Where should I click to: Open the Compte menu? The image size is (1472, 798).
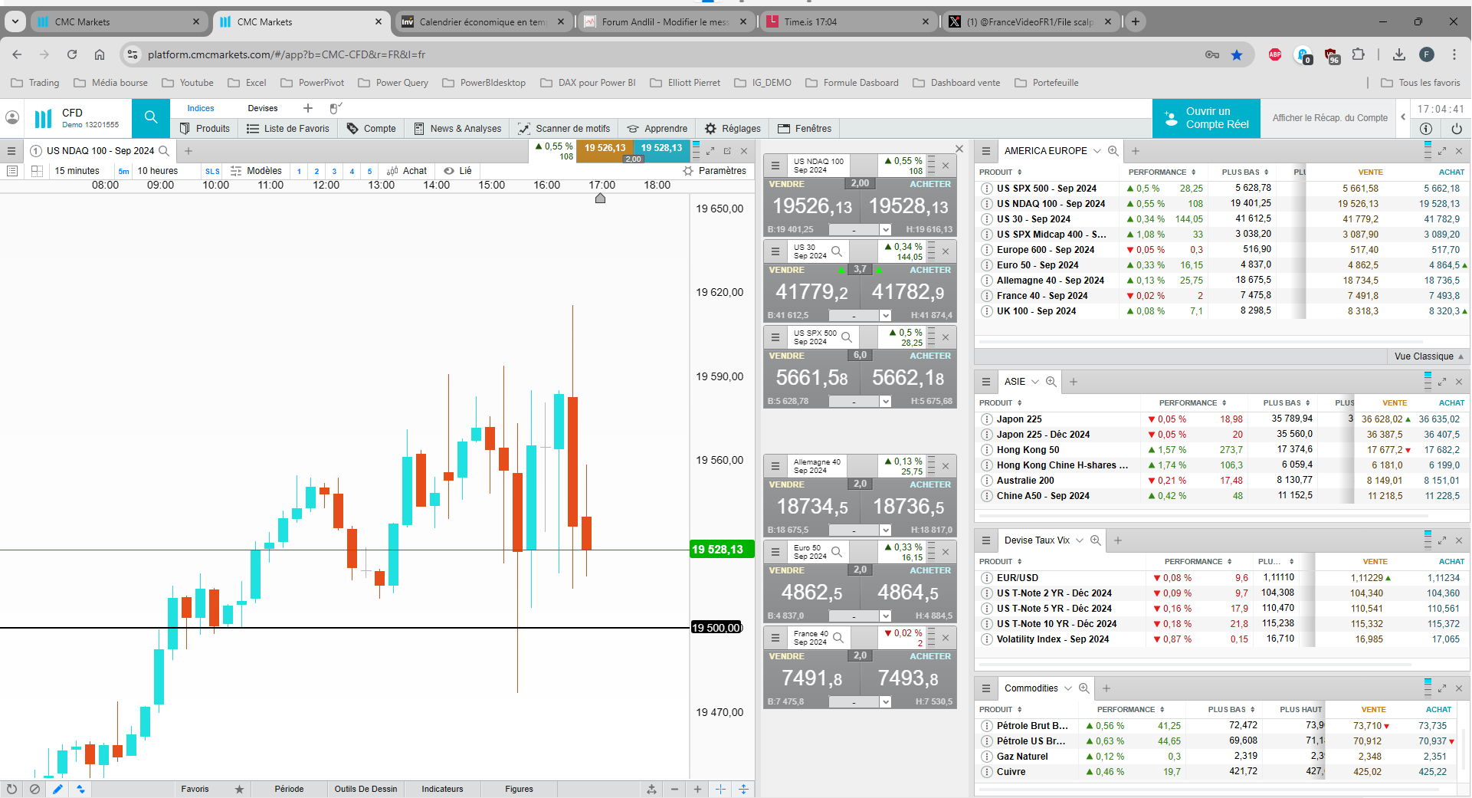point(372,129)
